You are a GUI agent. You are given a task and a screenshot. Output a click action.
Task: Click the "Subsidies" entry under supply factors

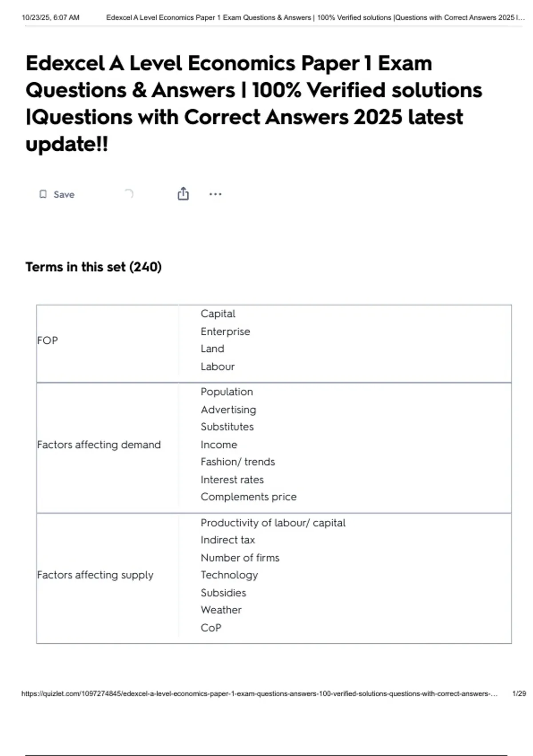click(223, 593)
